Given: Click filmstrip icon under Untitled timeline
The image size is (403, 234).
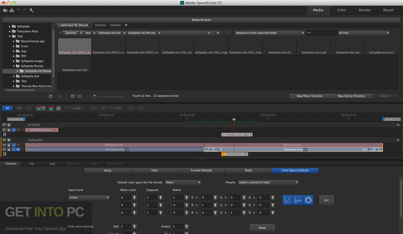Looking at the screenshot, I should [x=4, y=135].
